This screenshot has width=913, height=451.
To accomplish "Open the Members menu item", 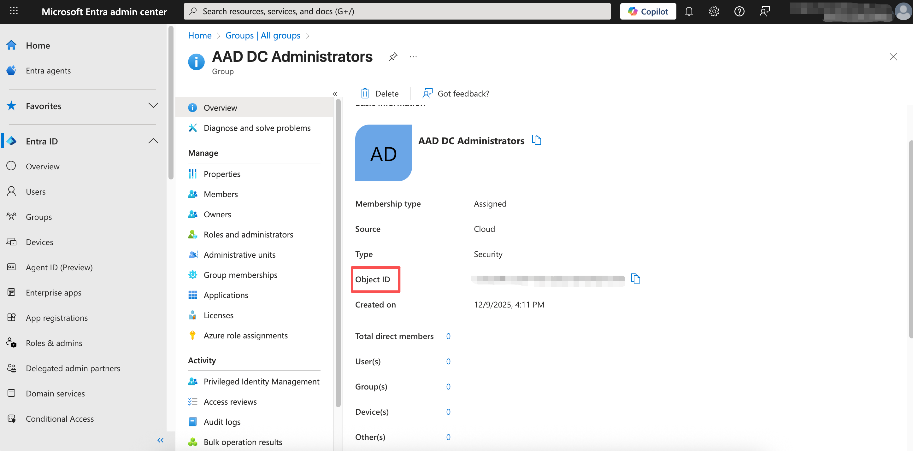I will point(221,194).
